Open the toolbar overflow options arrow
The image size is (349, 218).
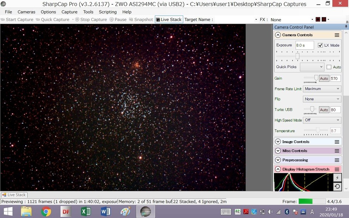[x=347, y=22]
